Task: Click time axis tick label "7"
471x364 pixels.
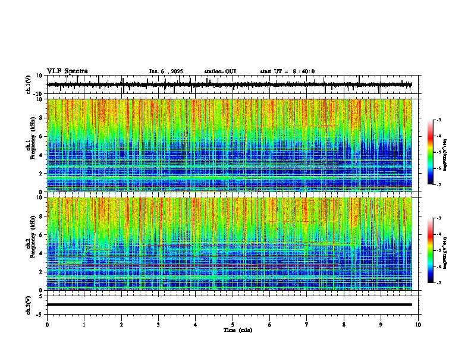Action: tap(307, 325)
